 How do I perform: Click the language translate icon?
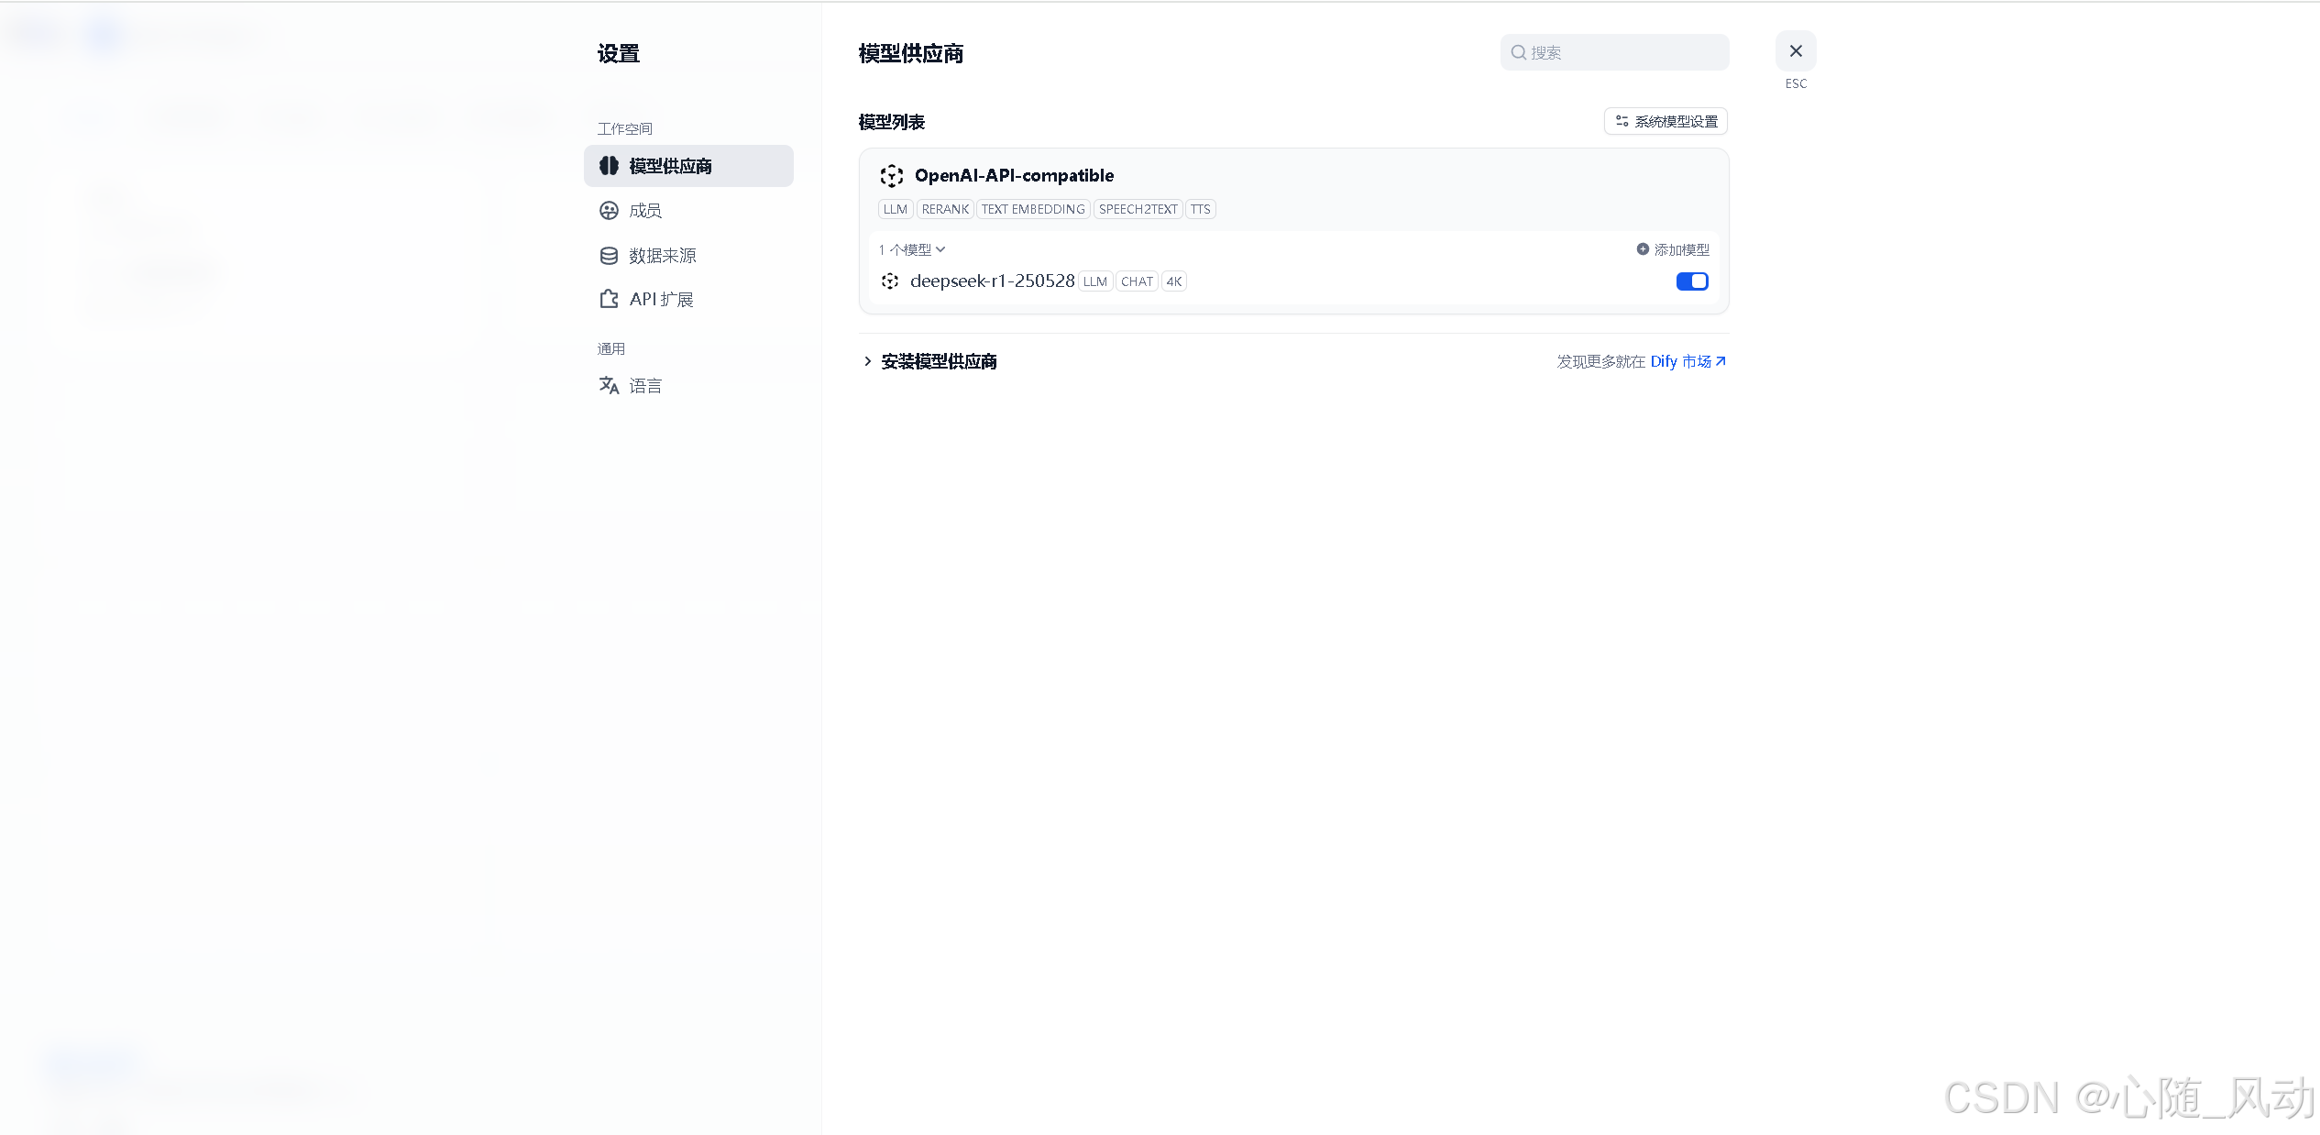click(x=609, y=386)
